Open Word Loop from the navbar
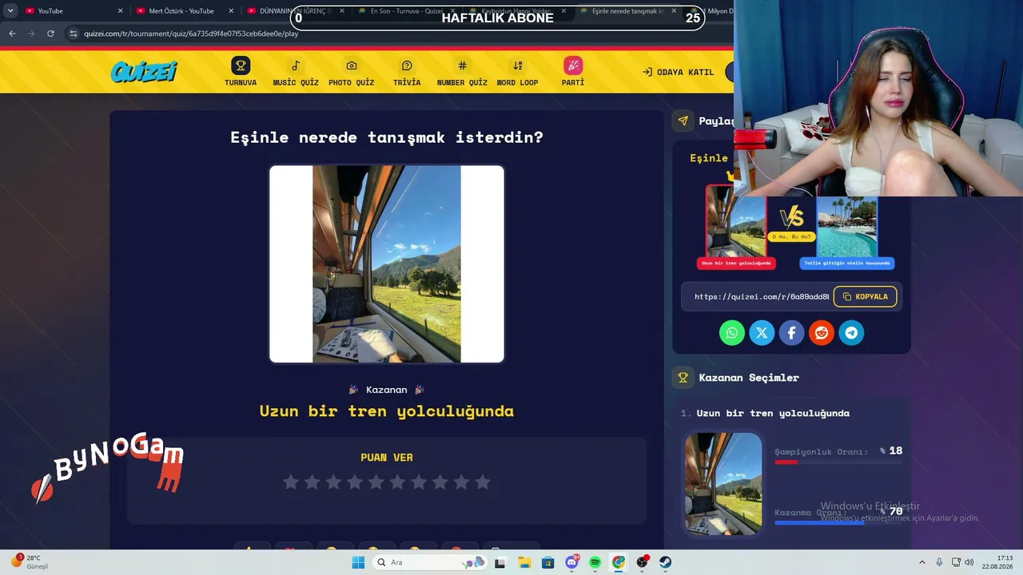This screenshot has height=575, width=1023. (517, 72)
